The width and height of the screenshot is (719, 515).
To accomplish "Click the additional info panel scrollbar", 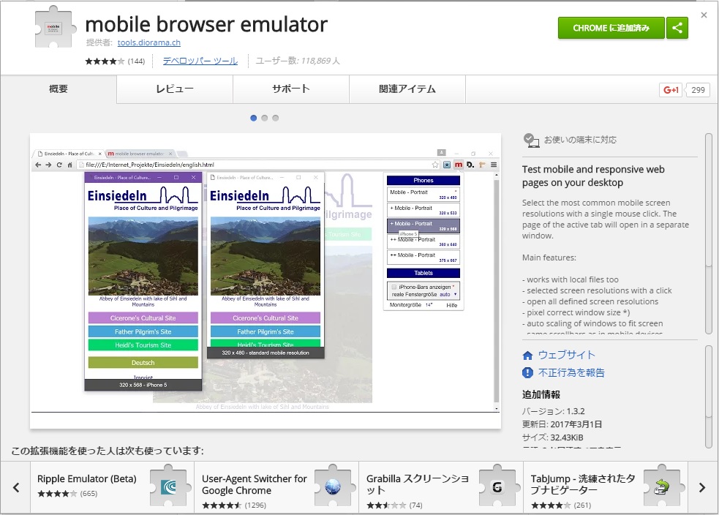I will click(709, 396).
